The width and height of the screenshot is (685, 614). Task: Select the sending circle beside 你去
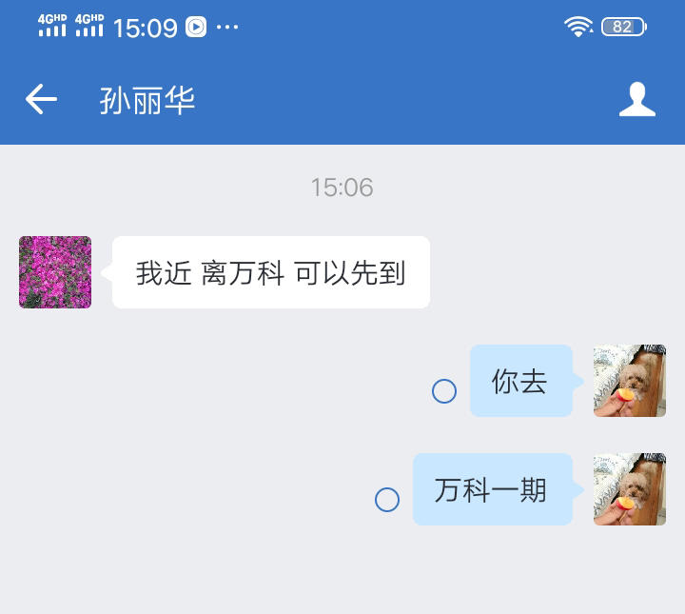click(444, 390)
